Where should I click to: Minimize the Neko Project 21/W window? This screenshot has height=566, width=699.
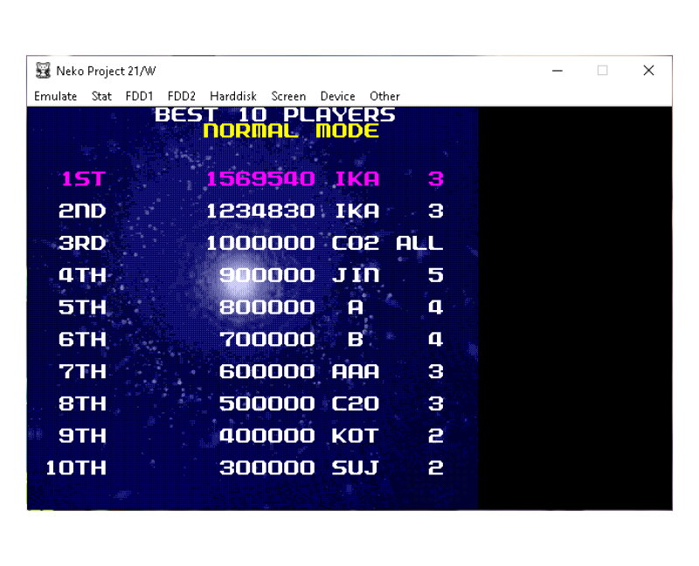tap(557, 71)
